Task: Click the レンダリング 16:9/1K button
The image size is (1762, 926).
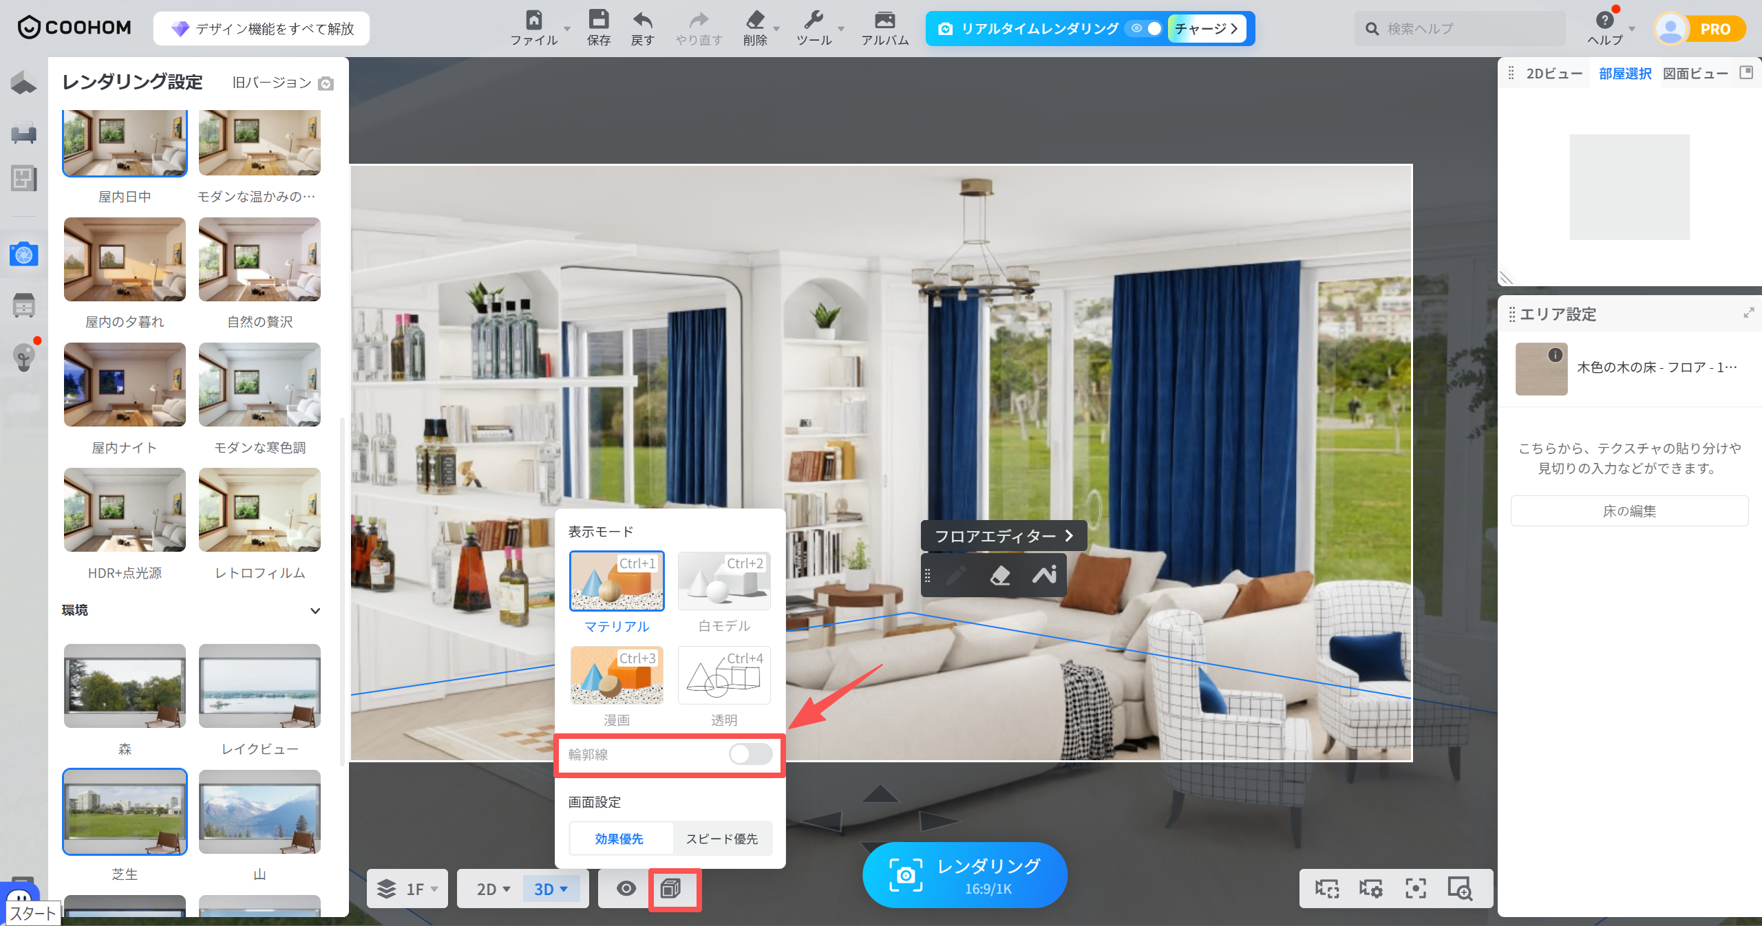Action: [x=964, y=874]
